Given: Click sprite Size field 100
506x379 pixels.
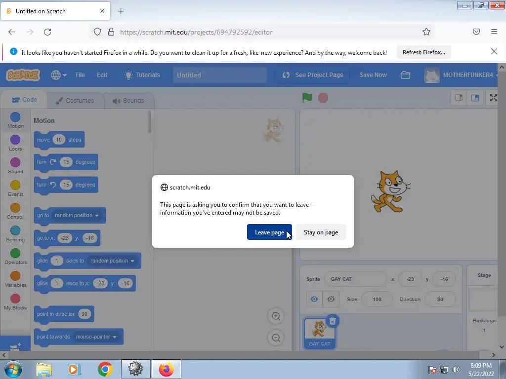Looking at the screenshot, I should 377,300.
